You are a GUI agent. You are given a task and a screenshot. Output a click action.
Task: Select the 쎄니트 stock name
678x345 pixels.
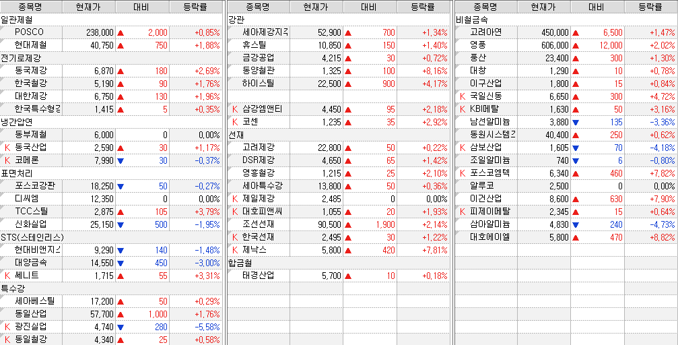tap(26, 276)
